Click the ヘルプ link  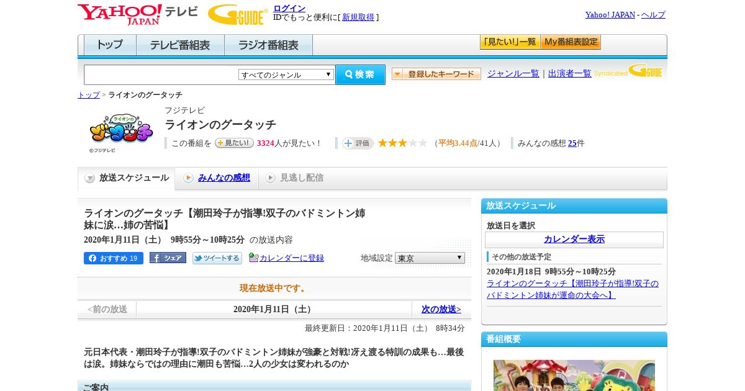[x=653, y=14]
